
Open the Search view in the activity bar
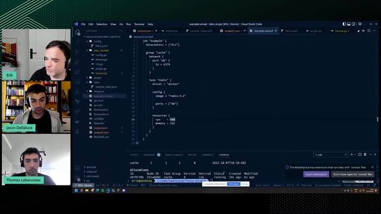click(x=77, y=42)
